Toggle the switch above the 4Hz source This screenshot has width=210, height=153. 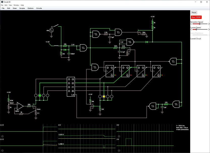pos(56,25)
